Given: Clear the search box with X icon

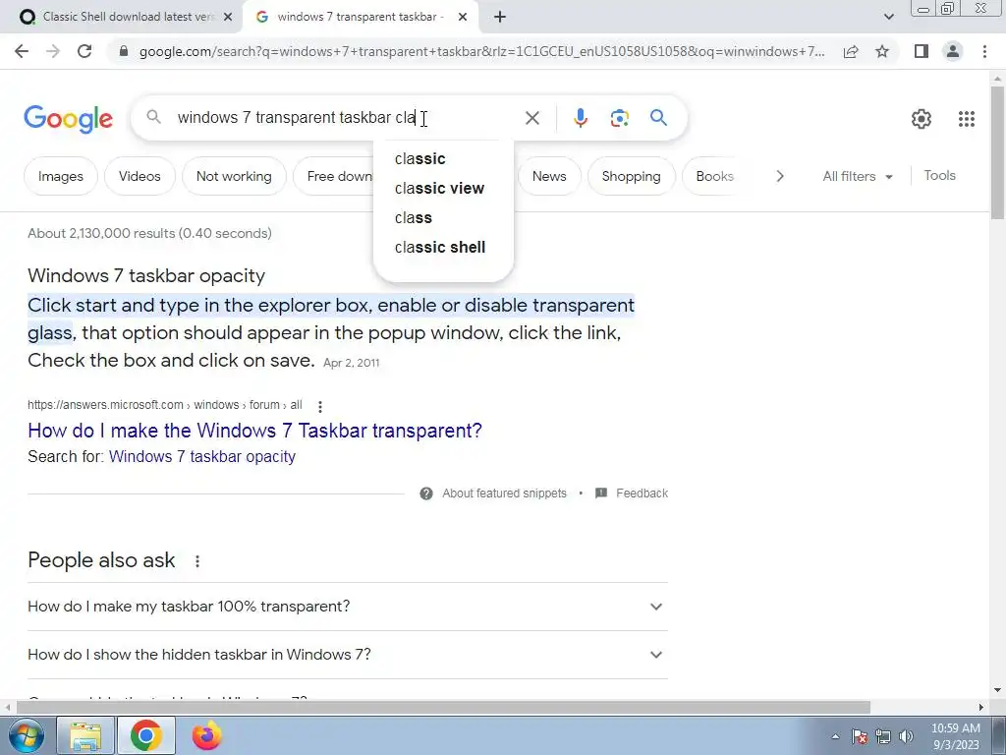Looking at the screenshot, I should [531, 118].
